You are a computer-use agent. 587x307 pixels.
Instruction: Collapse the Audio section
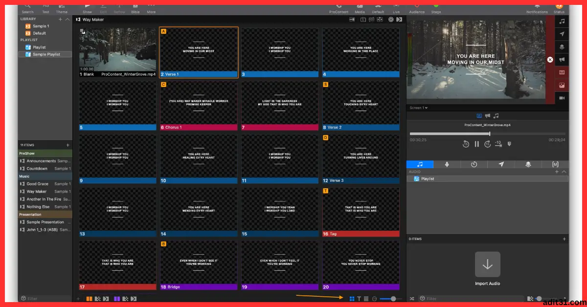564,172
